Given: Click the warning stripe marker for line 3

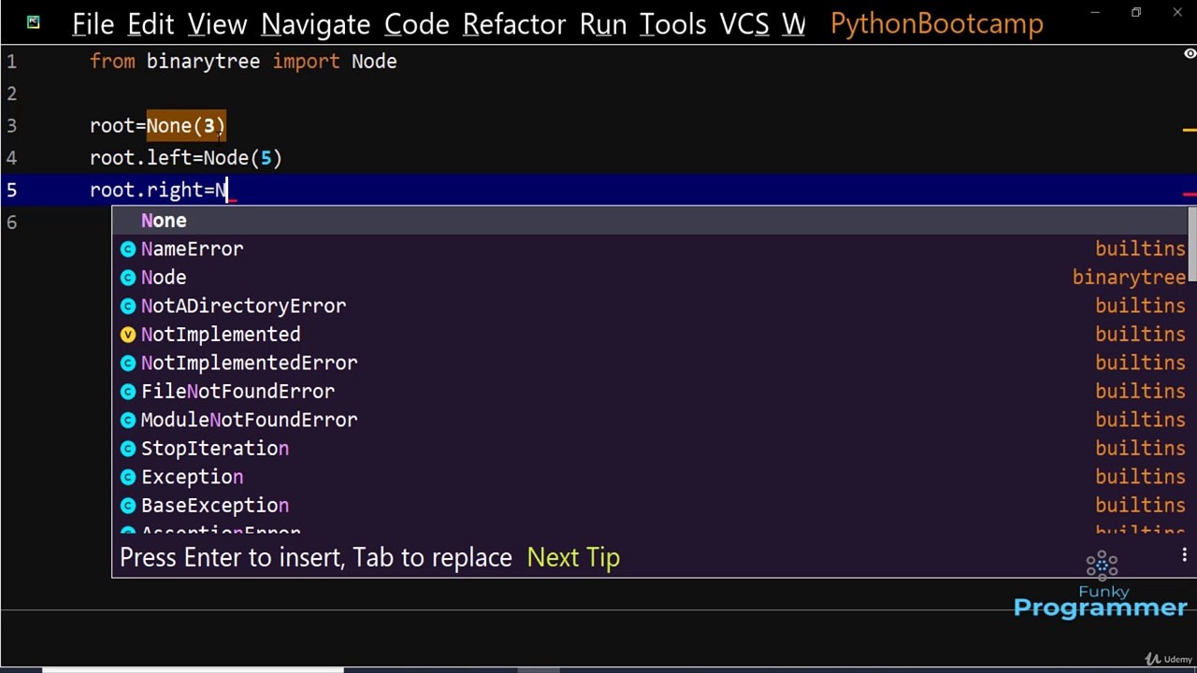Looking at the screenshot, I should pos(1190,130).
